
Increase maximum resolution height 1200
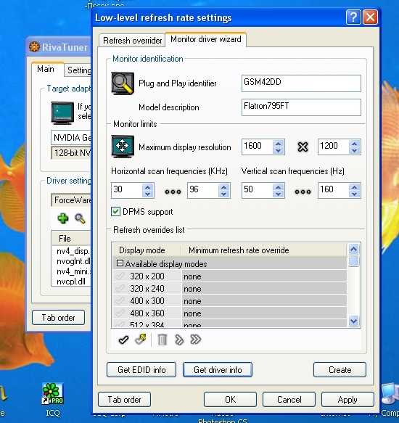point(354,143)
